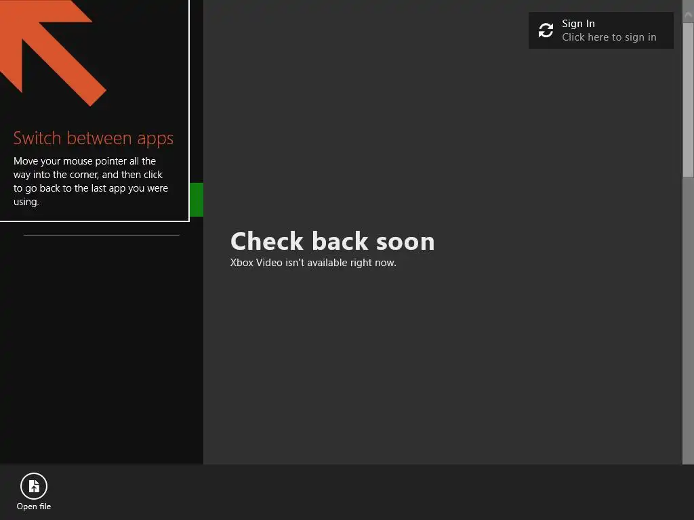Click the Check back soon heading

click(x=332, y=242)
